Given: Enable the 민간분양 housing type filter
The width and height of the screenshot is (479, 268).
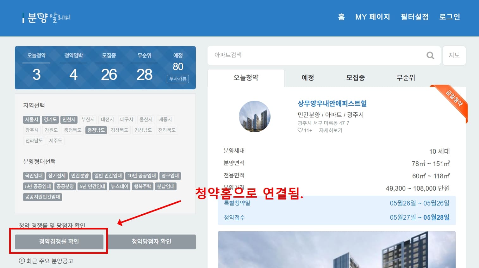Looking at the screenshot, I should pos(80,176).
